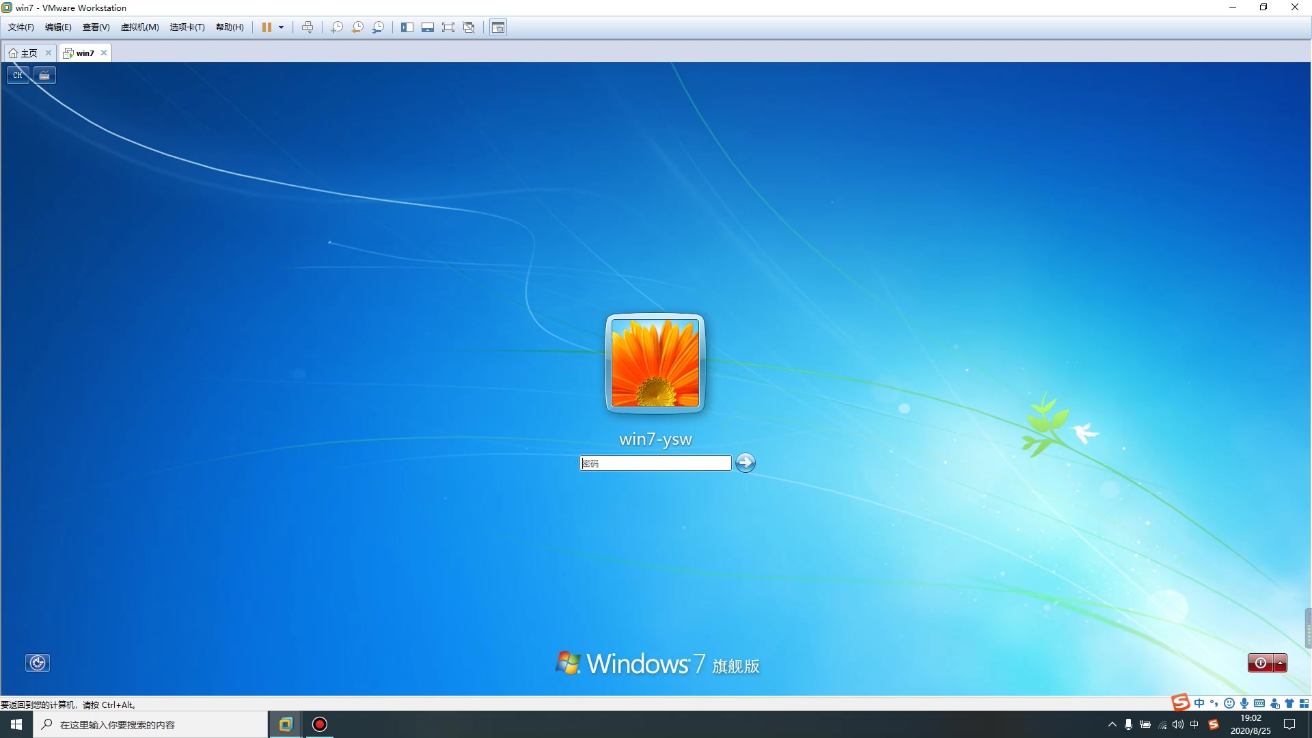Open the Windows notification center
Image resolution: width=1312 pixels, height=738 pixels.
tap(1289, 724)
